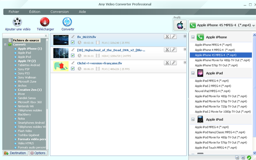Click pencil rename icon for Highschool_of_the_Dead video
256x160 pixels.
pyautogui.click(x=73, y=50)
